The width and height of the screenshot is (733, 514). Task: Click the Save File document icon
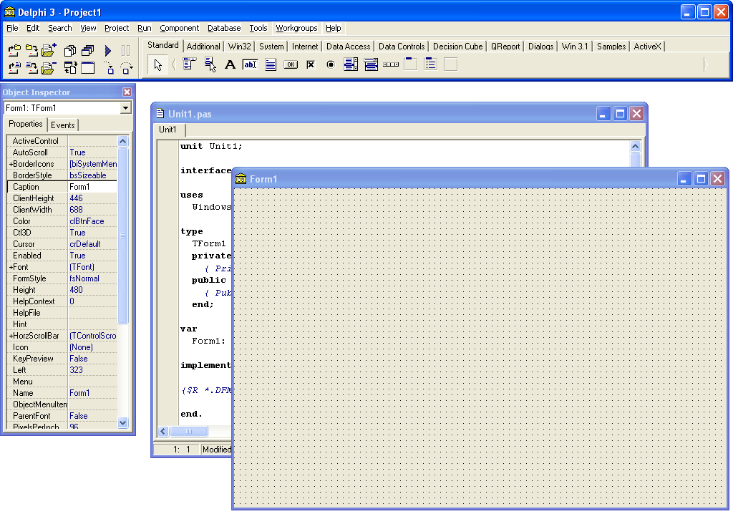click(x=31, y=68)
